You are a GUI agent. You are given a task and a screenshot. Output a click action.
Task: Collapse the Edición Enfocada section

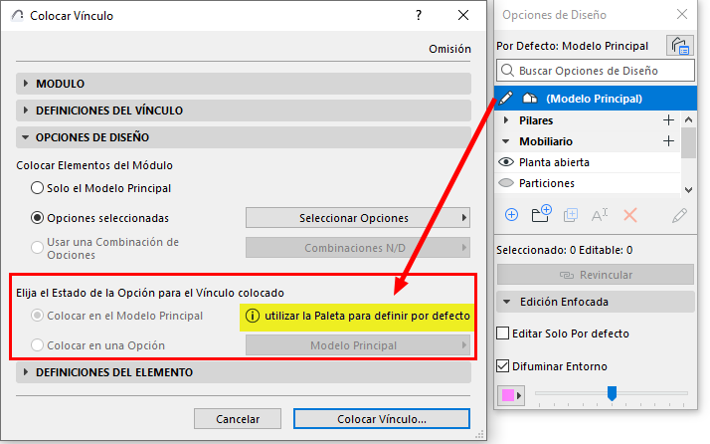(507, 302)
